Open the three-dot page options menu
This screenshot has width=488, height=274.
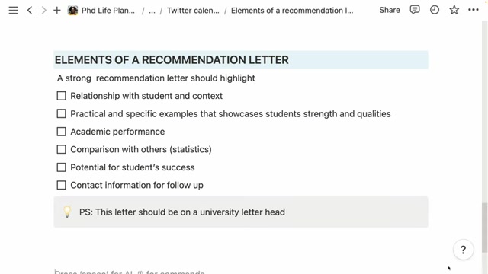[474, 10]
